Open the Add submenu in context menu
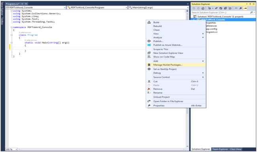 176,61
